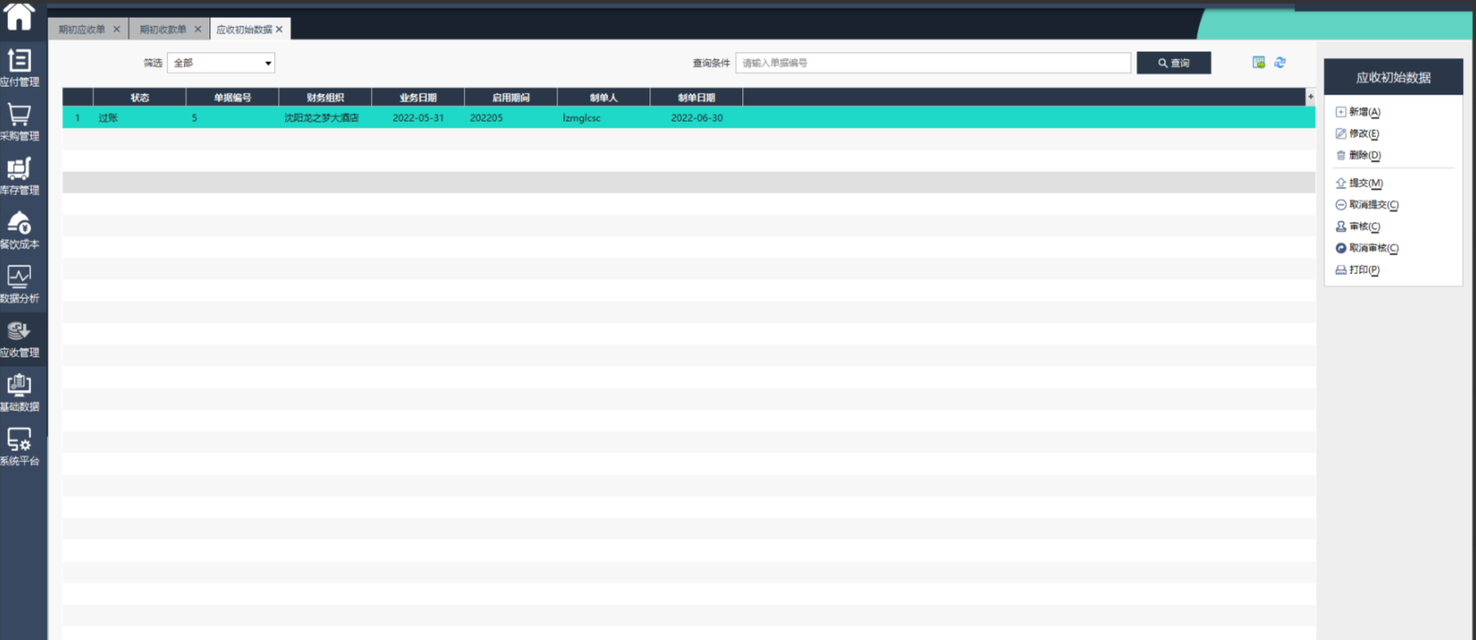Screen dimensions: 1476x640
Task: Click the blue refresh icon
Action: (x=1279, y=62)
